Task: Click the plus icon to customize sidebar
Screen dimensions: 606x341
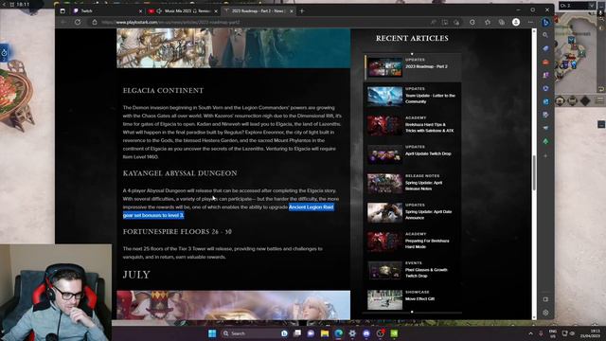Action: [x=545, y=155]
